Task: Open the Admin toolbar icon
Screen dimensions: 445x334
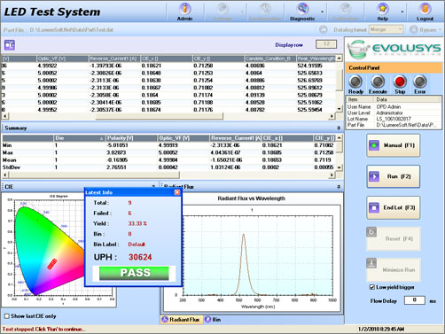Action: (184, 9)
